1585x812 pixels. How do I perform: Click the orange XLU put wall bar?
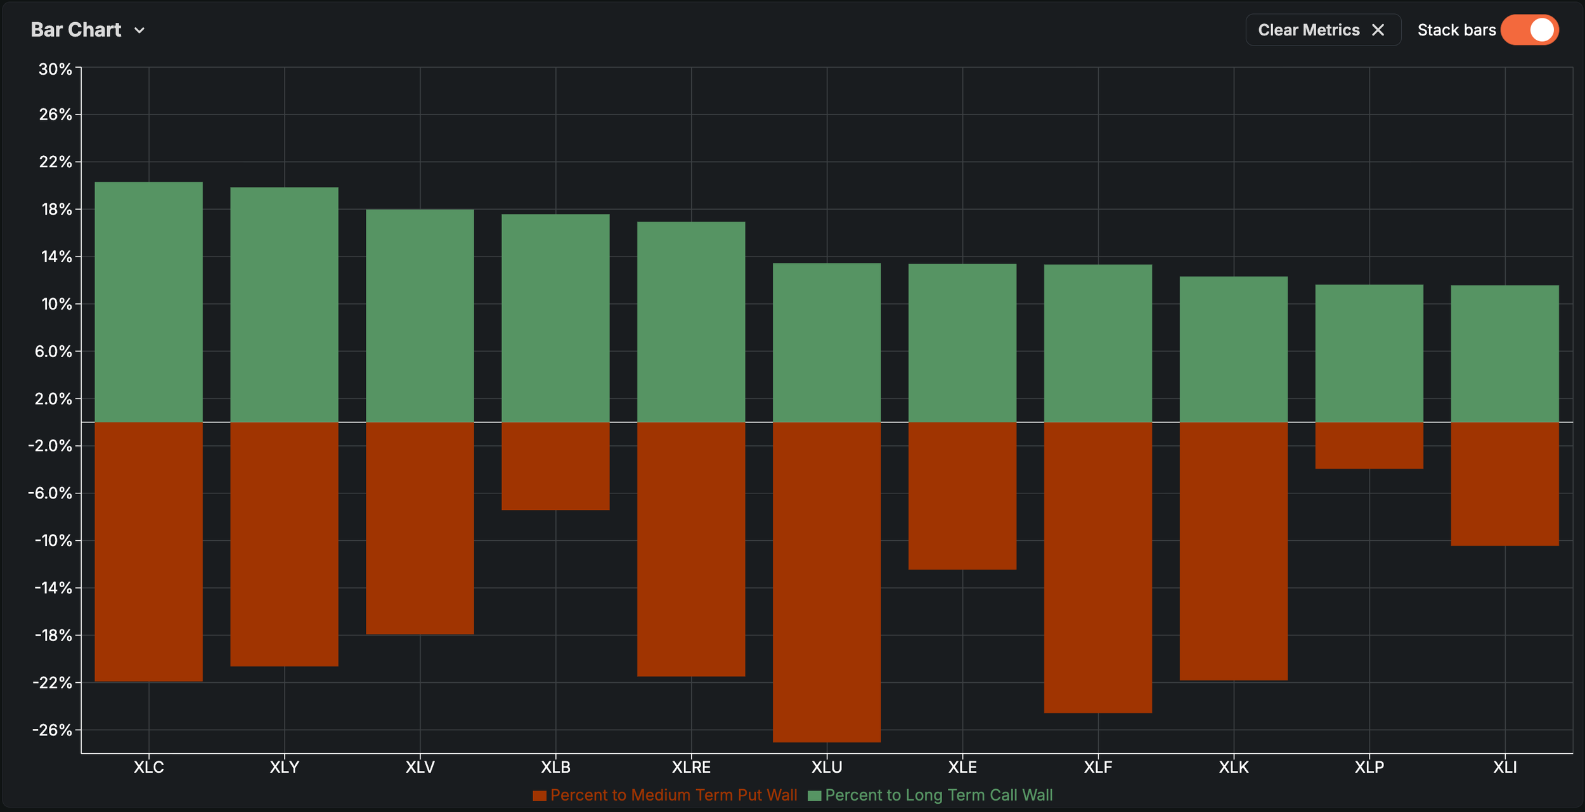(827, 581)
